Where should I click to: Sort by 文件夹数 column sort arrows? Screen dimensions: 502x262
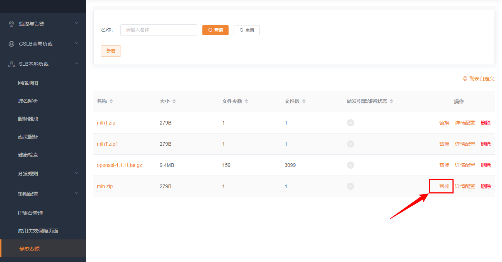click(x=247, y=102)
